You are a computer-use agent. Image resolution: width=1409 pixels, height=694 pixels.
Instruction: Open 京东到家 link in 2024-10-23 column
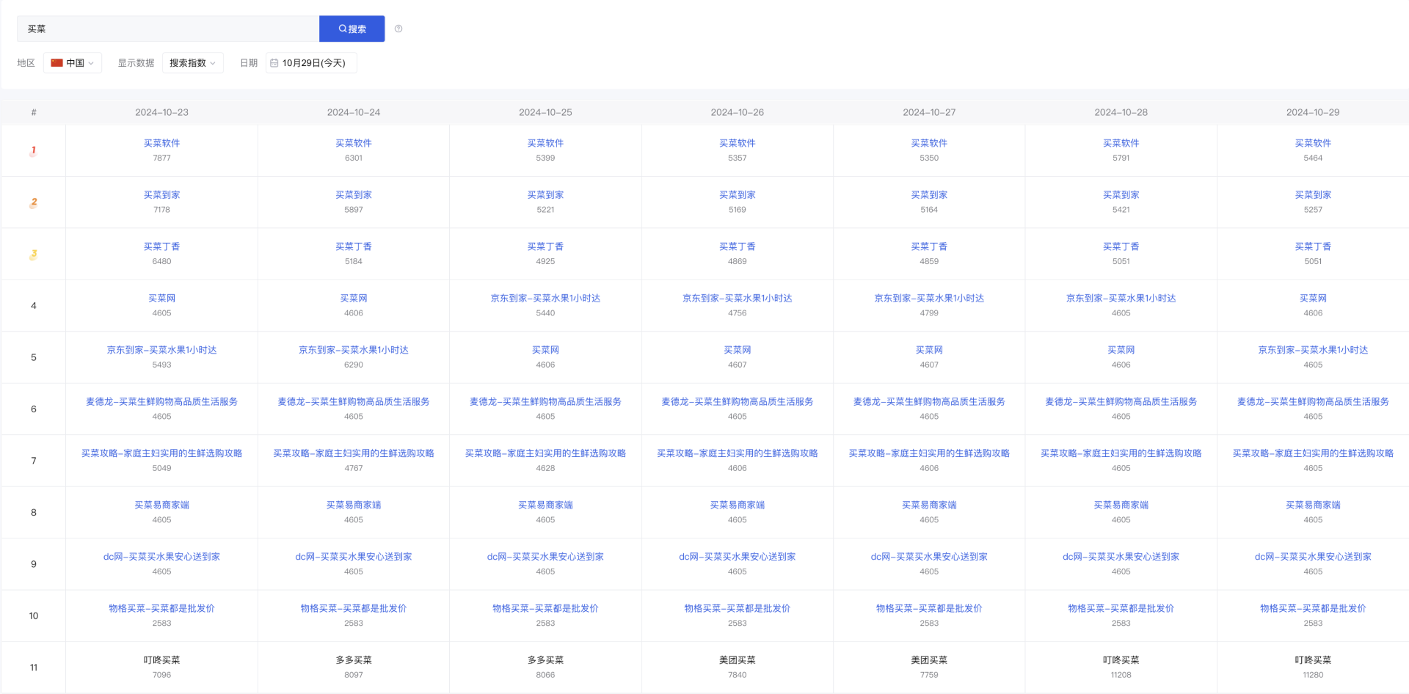click(x=161, y=350)
